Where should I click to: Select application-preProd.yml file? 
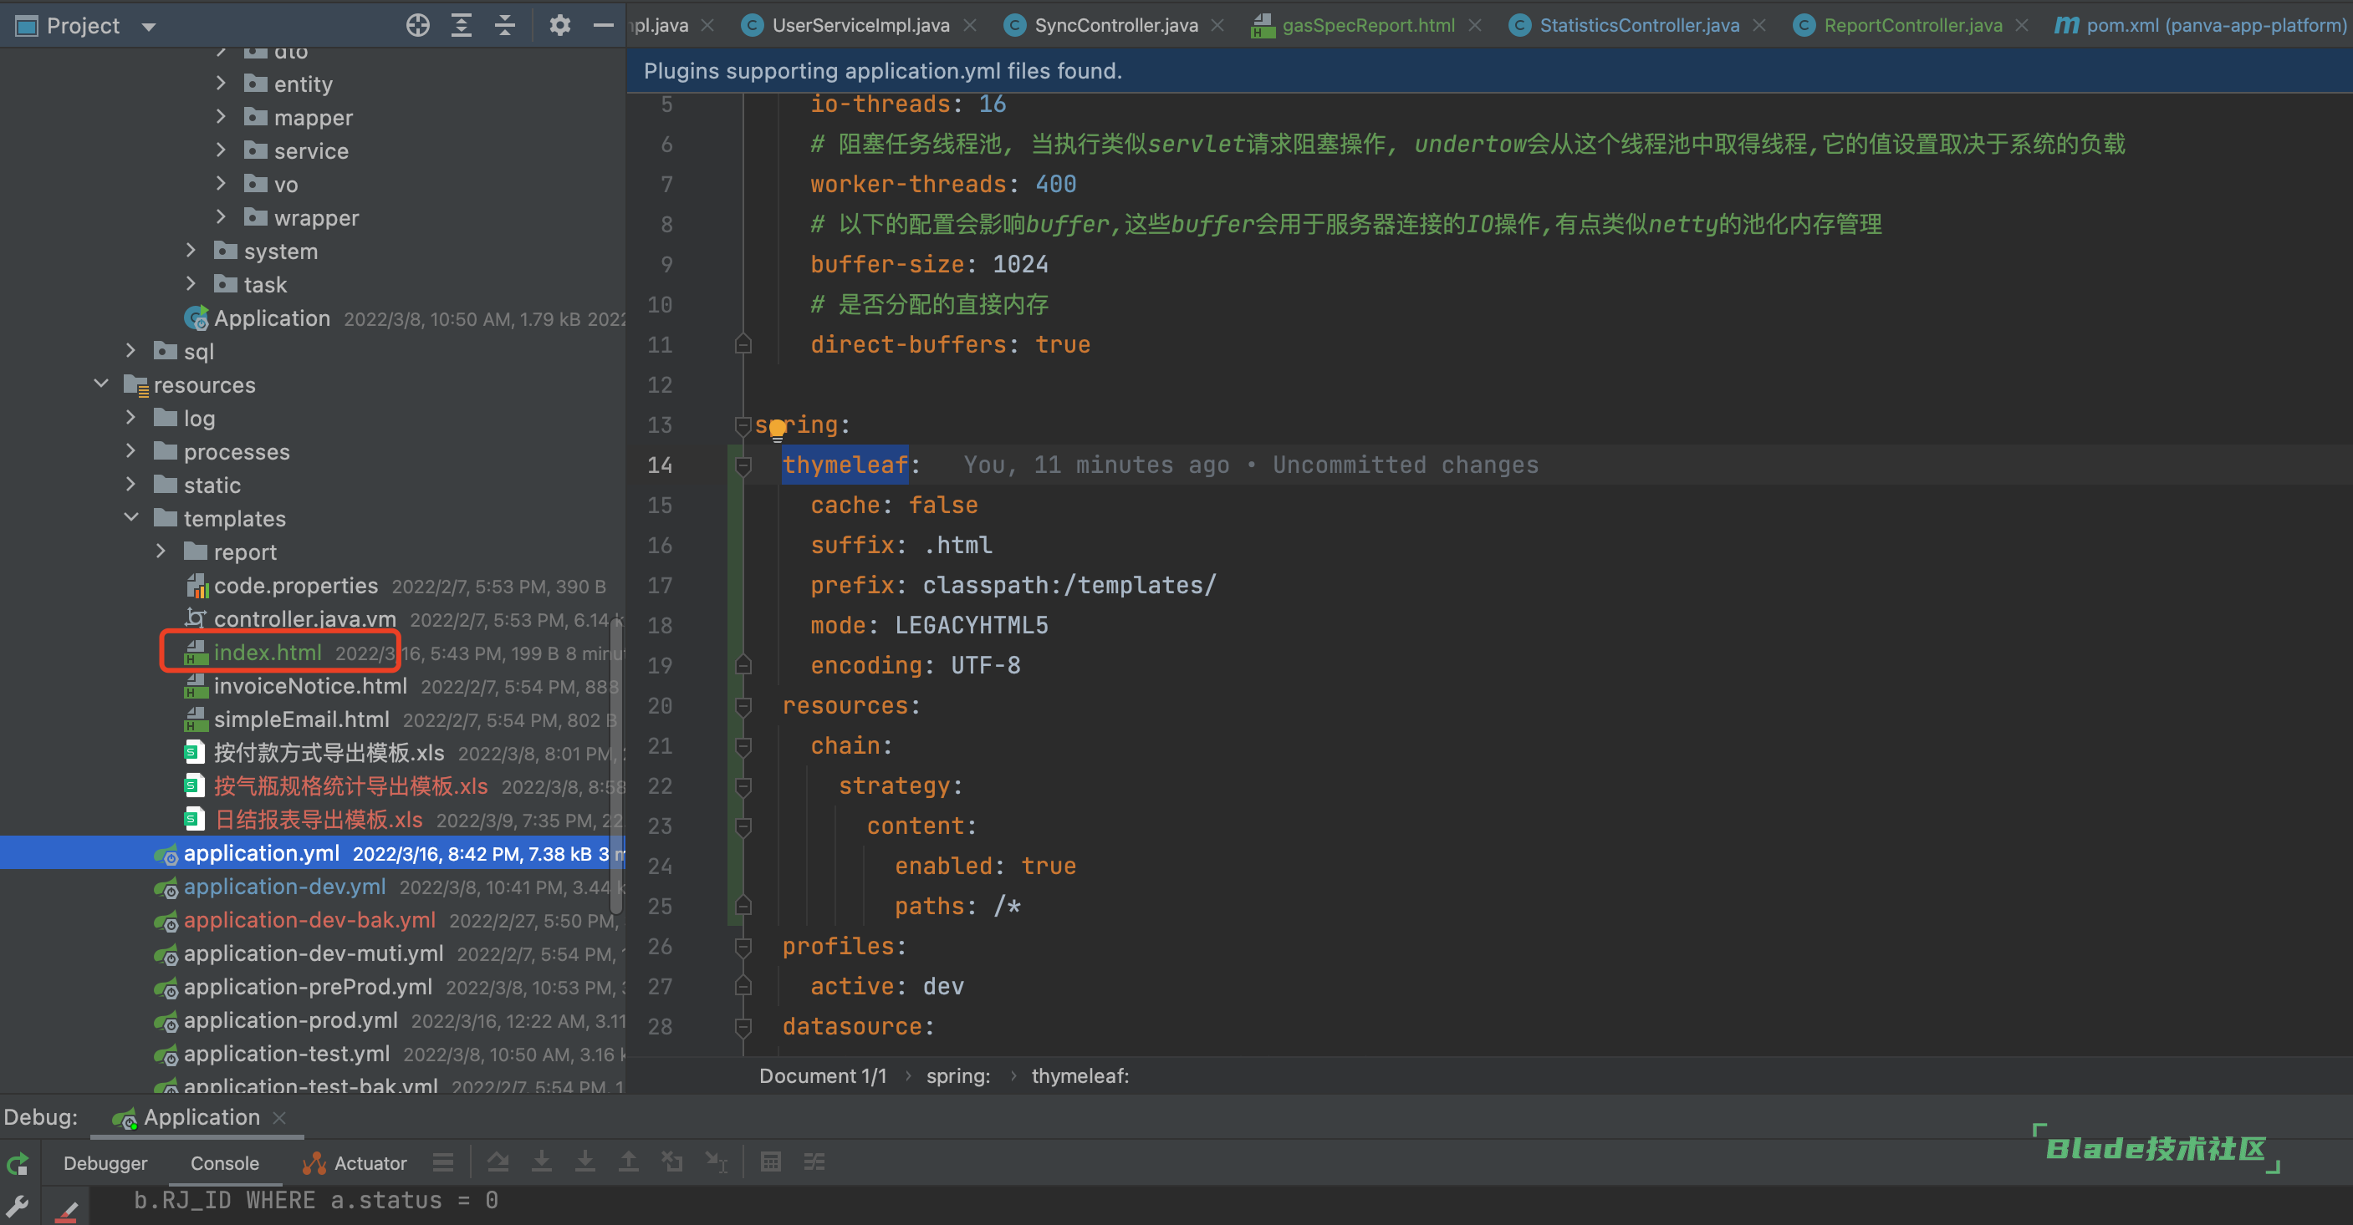tap(308, 987)
